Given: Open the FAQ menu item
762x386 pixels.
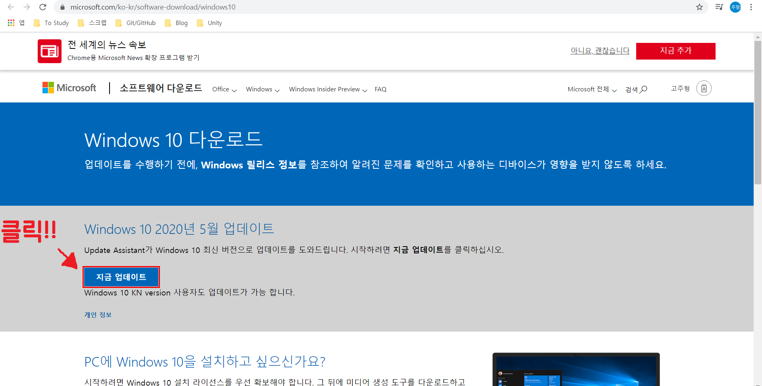Looking at the screenshot, I should (381, 89).
